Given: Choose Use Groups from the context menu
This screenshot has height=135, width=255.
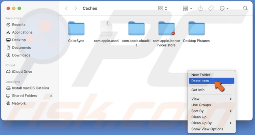Looking at the screenshot, I should point(211,105).
